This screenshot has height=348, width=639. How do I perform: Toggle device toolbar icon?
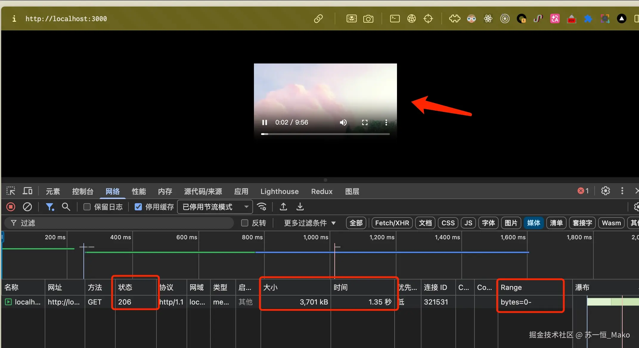click(27, 191)
